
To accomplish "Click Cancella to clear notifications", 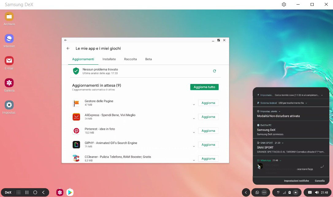I will pos(320,181).
